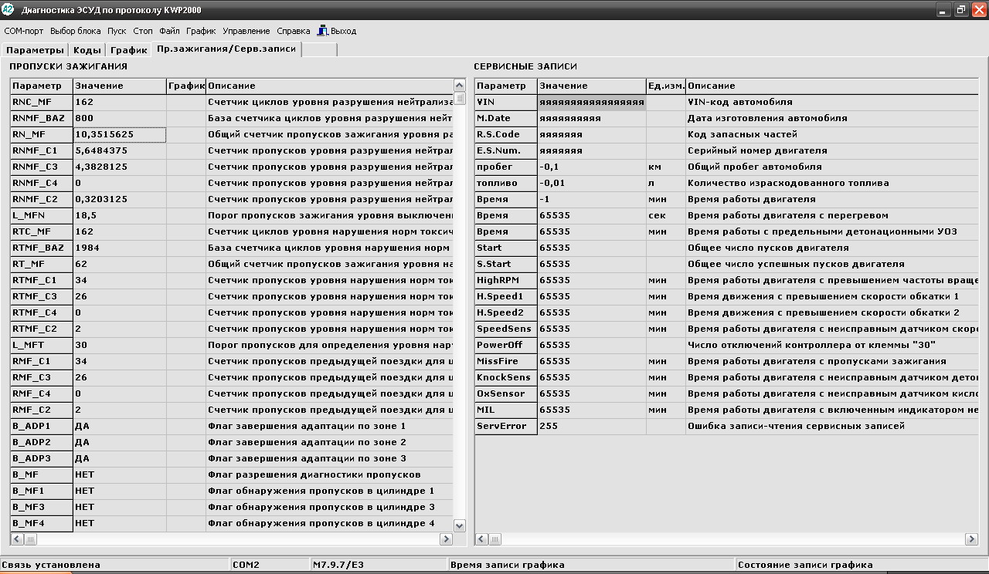Viewport: 989px width, 574px height.
Task: Click the топливо value -0,01
Action: [x=592, y=183]
